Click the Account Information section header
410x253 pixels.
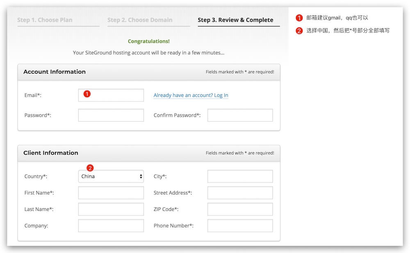(x=55, y=72)
